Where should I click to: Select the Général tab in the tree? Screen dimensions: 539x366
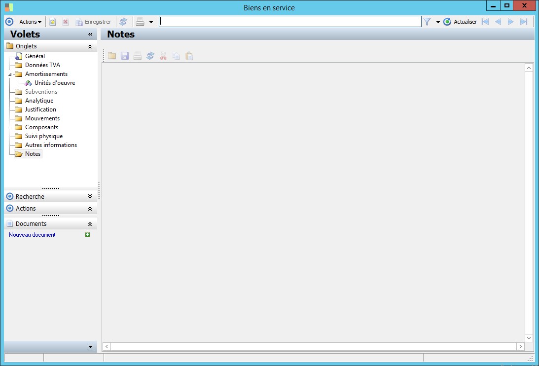tap(35, 56)
